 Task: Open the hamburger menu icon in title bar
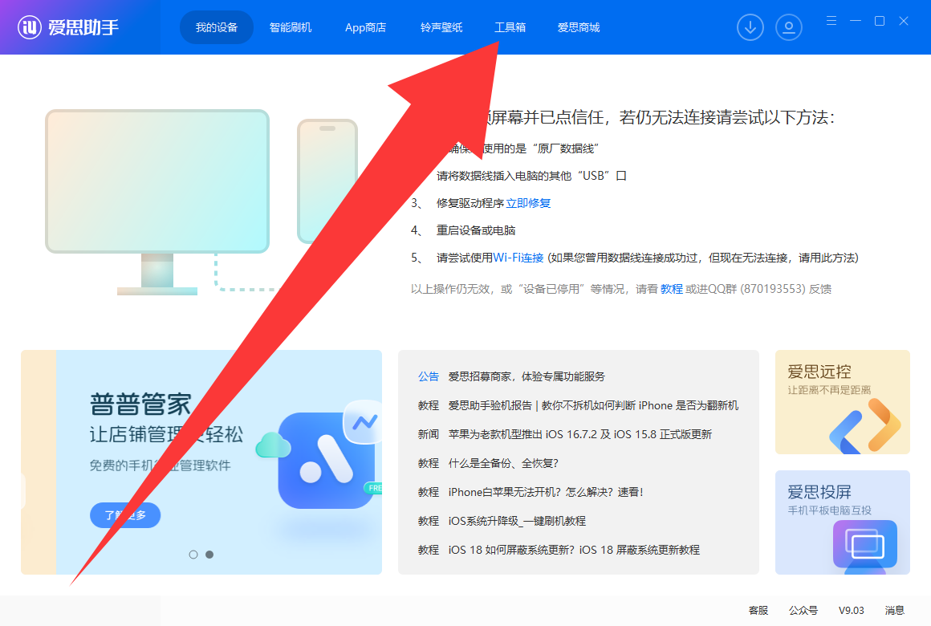[x=831, y=21]
